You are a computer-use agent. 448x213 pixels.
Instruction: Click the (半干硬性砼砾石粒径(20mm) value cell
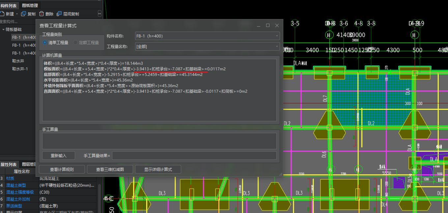click(x=68, y=185)
